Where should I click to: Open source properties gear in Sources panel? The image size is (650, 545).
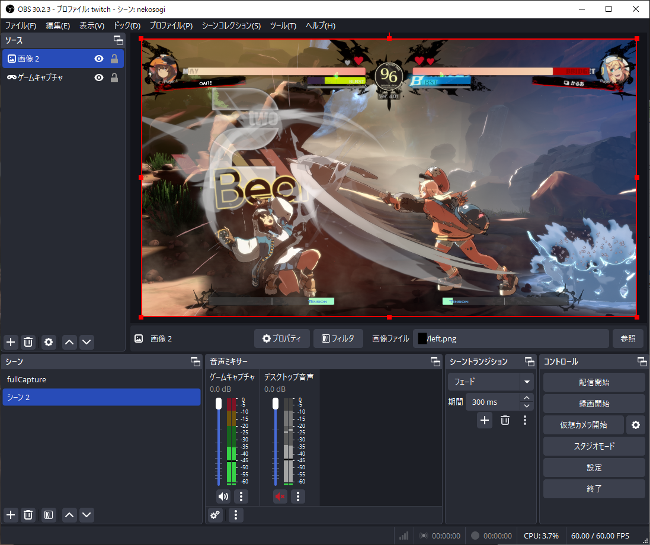(x=49, y=341)
